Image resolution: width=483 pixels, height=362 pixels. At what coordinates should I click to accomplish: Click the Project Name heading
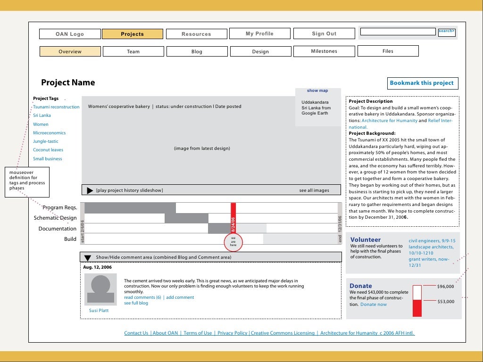tap(68, 82)
